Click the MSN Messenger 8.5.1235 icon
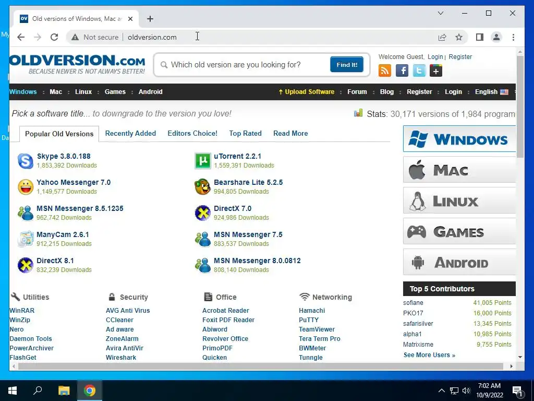This screenshot has height=401, width=534. [26, 213]
